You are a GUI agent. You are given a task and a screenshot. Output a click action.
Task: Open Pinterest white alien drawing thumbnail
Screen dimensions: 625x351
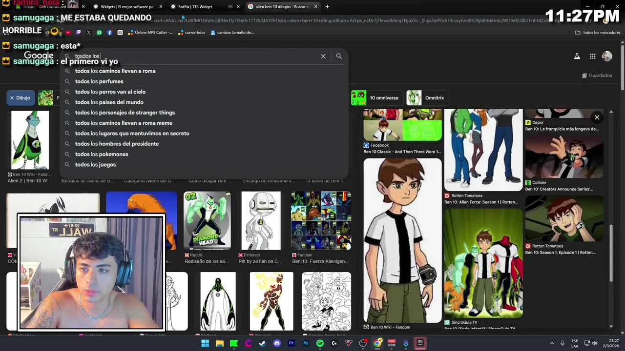point(261,220)
